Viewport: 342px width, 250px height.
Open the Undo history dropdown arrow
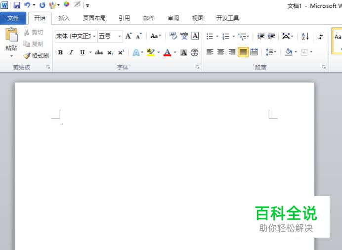pos(34,5)
